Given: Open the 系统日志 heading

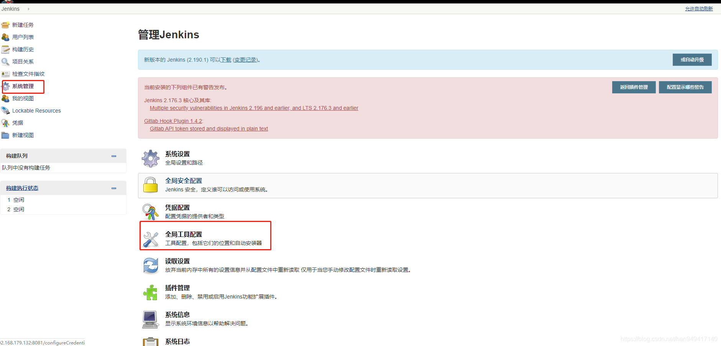Looking at the screenshot, I should [x=177, y=341].
